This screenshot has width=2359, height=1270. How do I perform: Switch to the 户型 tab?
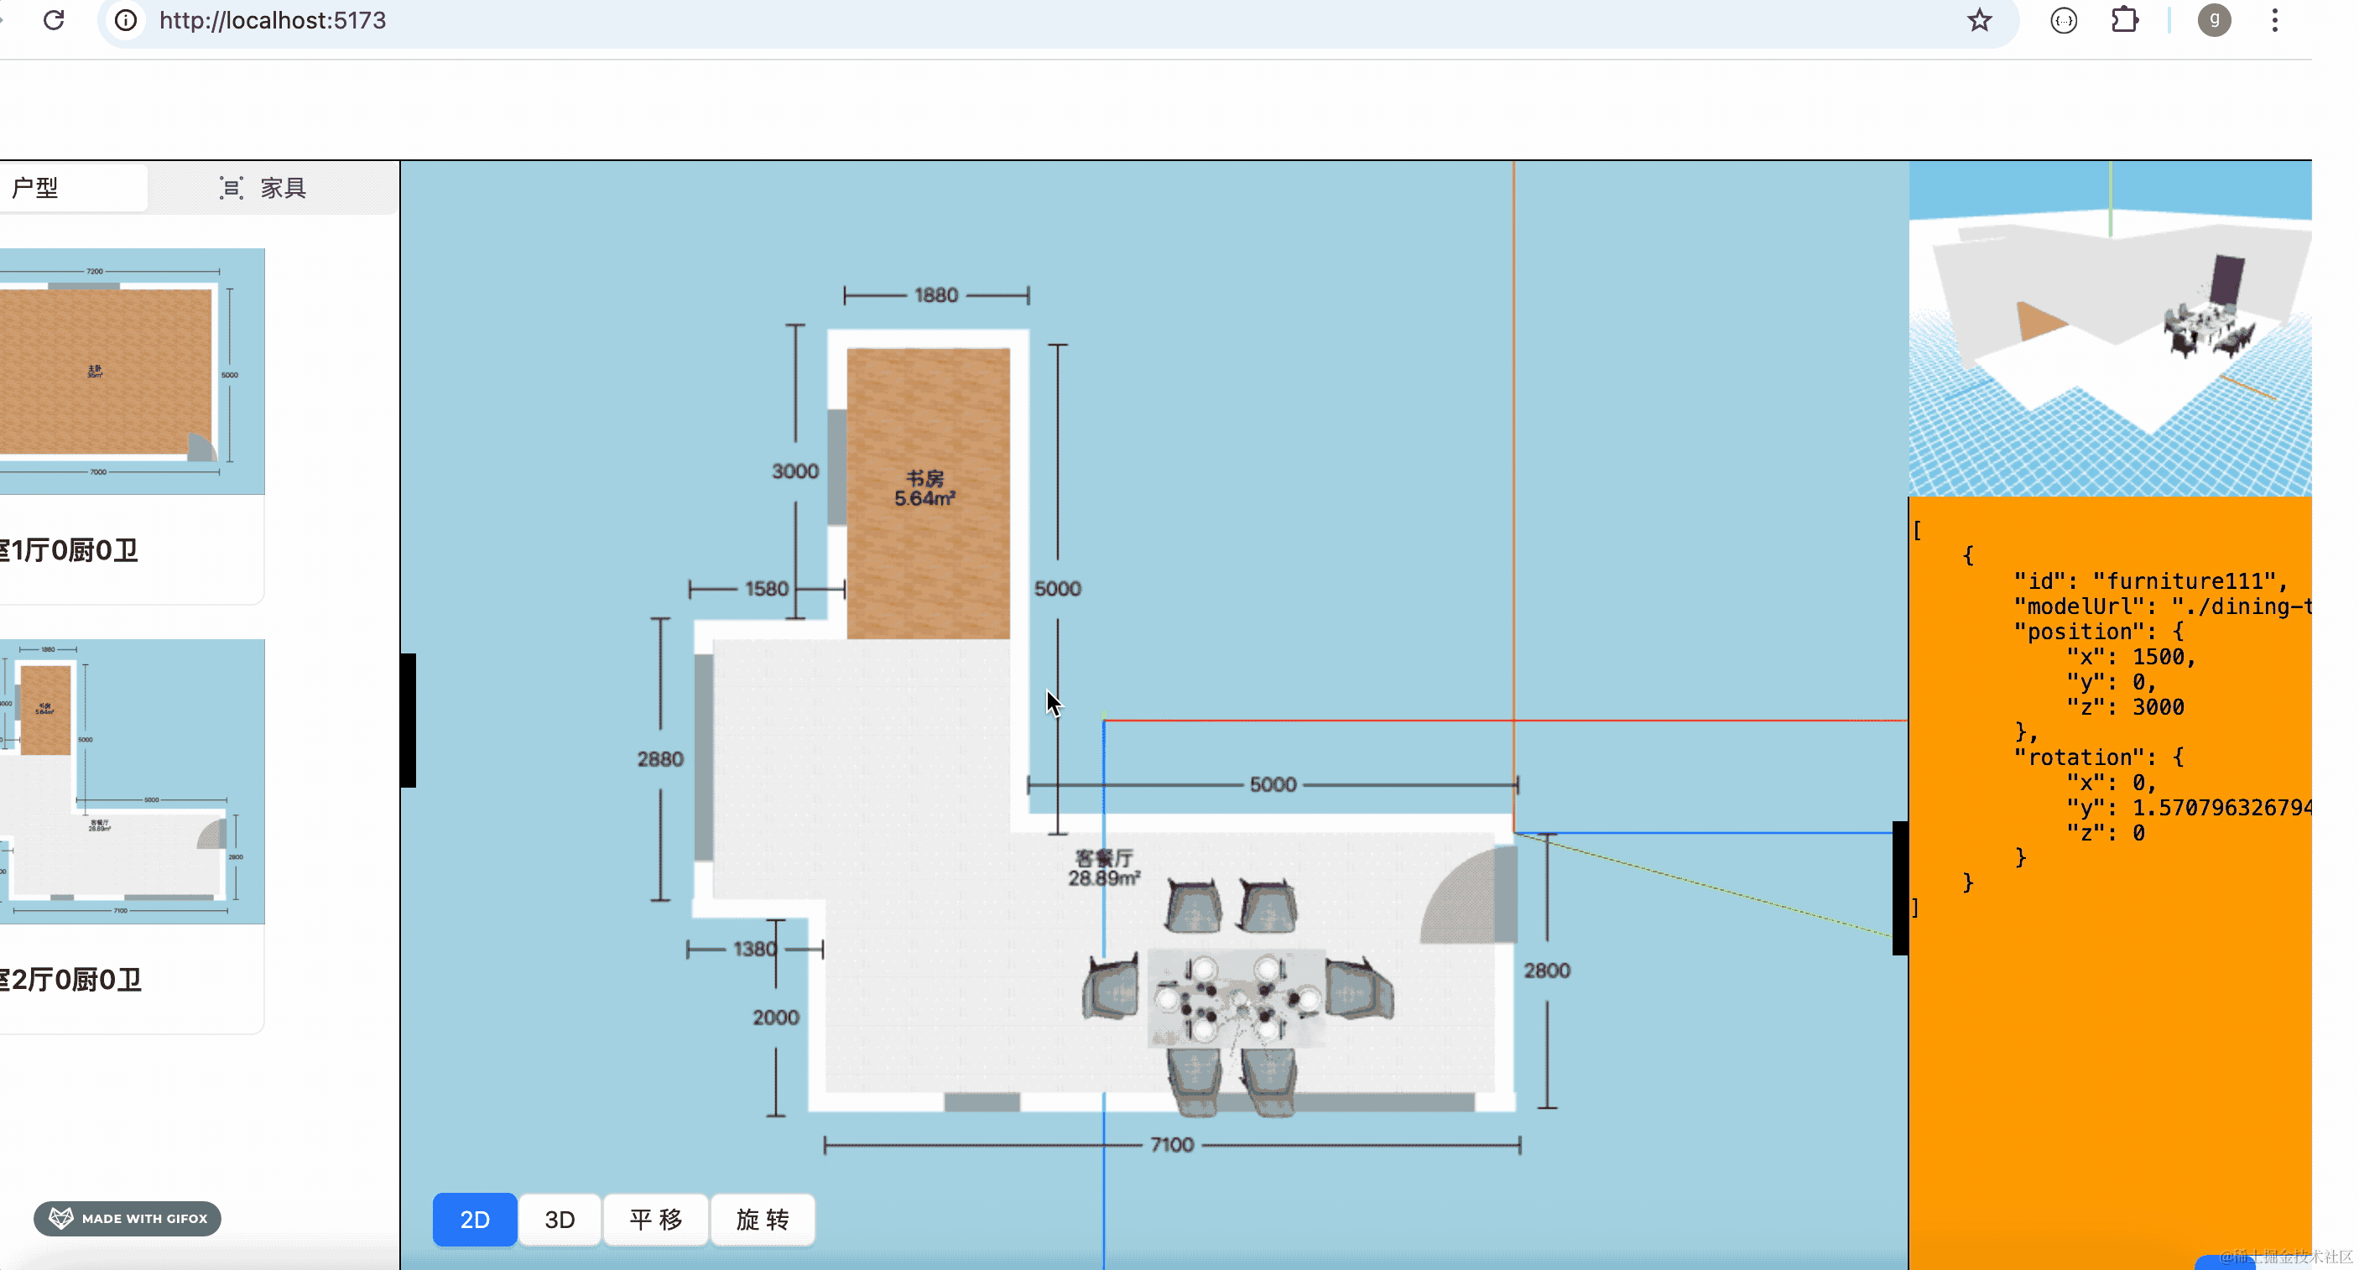pos(71,188)
